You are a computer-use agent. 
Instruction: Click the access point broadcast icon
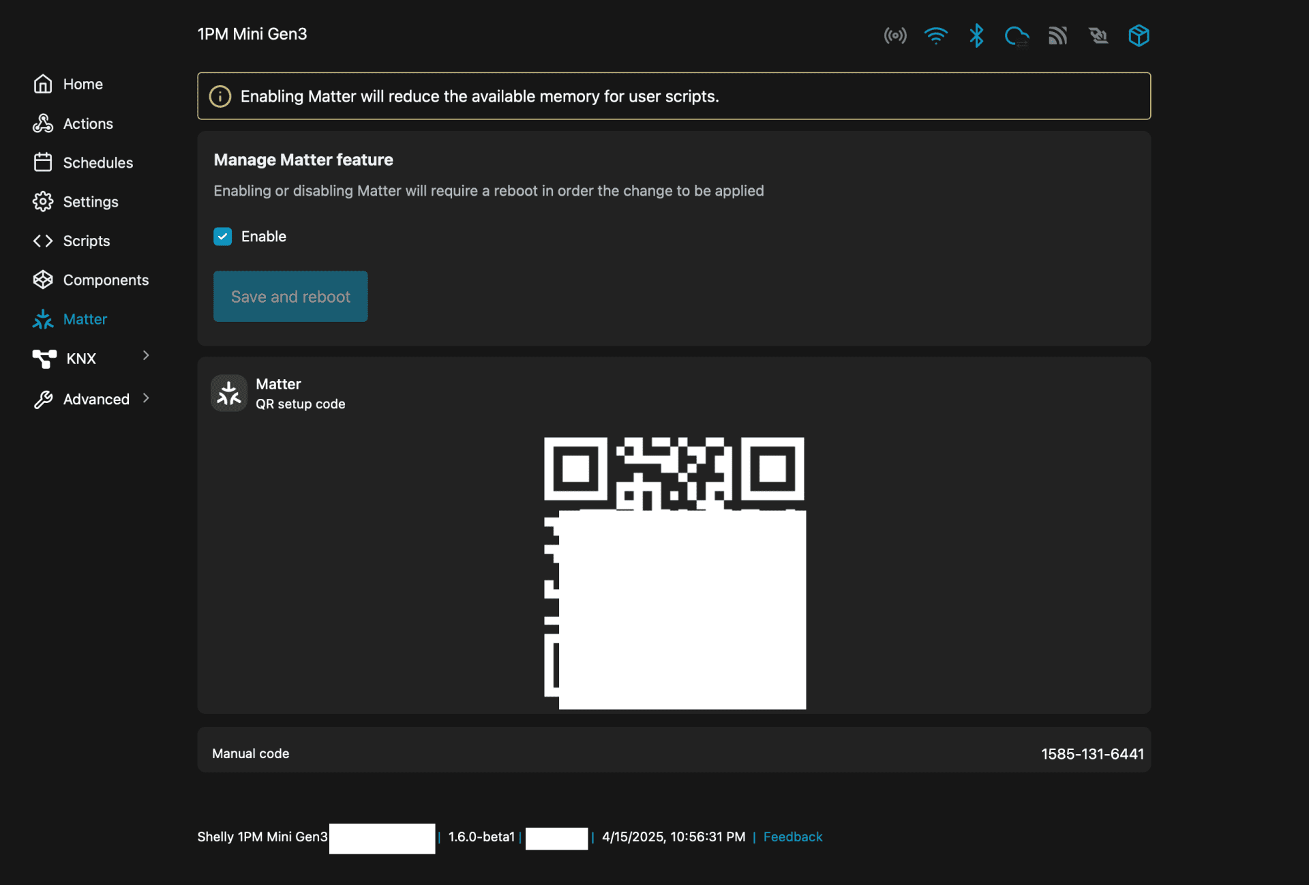[895, 35]
